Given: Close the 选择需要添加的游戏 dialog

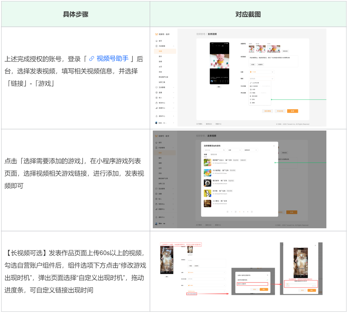Looking at the screenshot, I should pos(274,146).
